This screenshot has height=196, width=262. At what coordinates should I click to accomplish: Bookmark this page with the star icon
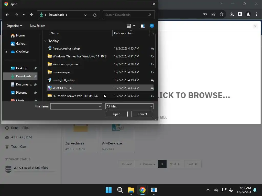coord(222,14)
